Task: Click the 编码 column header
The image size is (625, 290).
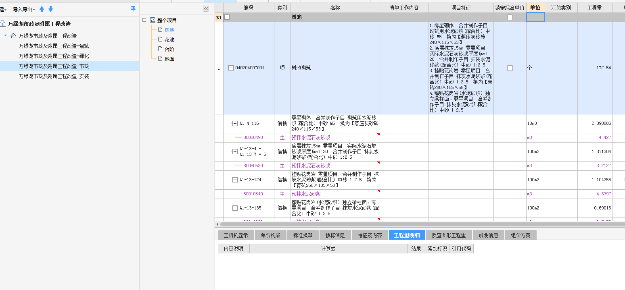Action: coord(249,8)
